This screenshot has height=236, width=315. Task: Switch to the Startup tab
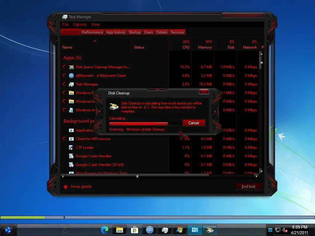135,32
